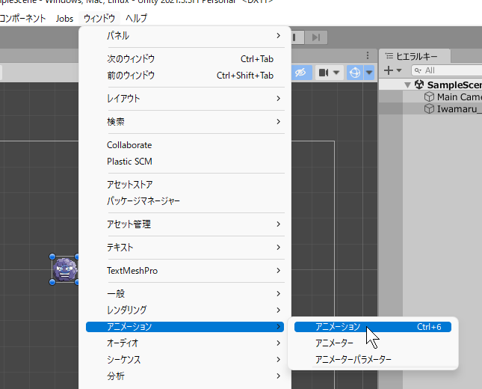
Task: Select 前のウィンドウ menu entry
Action: tap(185, 76)
